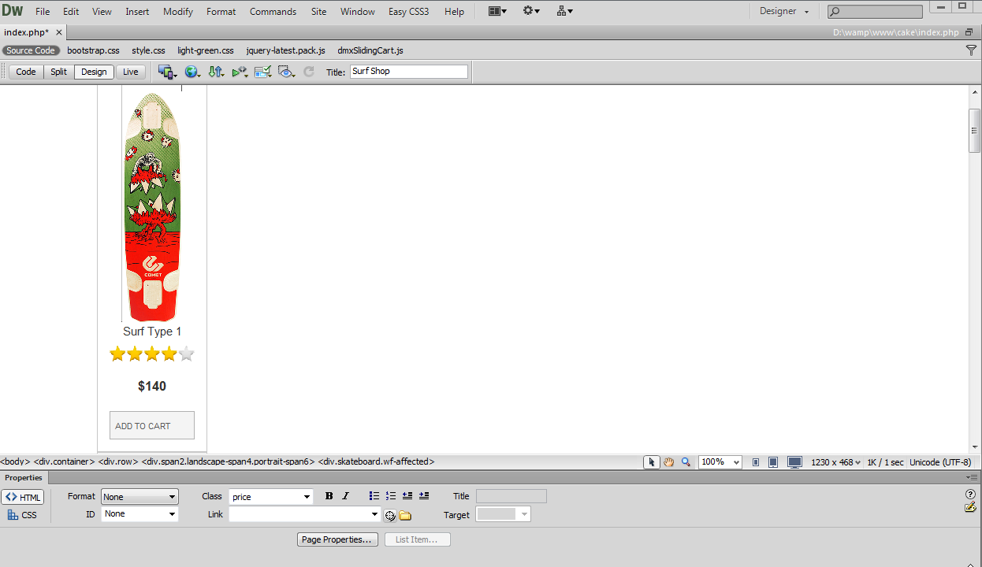The image size is (982, 567).
Task: Set desktop size window view icon
Action: pos(794,462)
